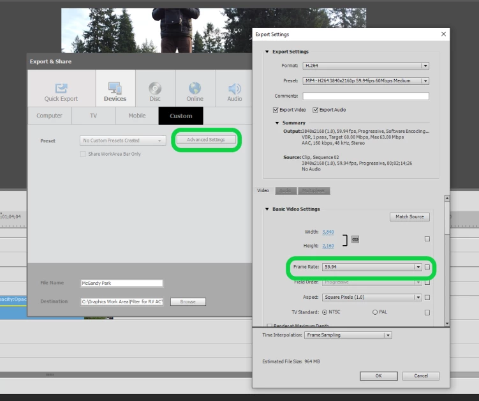Open the Audio settings tab
479x401 pixels.
(x=285, y=190)
